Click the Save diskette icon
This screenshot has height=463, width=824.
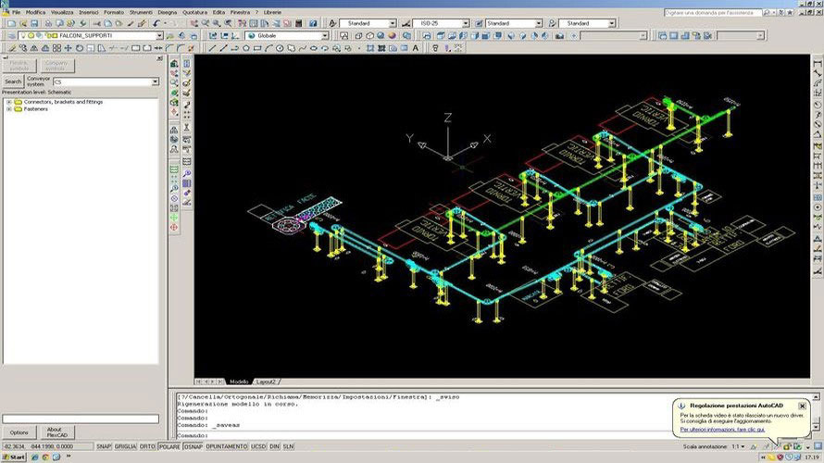click(x=34, y=24)
